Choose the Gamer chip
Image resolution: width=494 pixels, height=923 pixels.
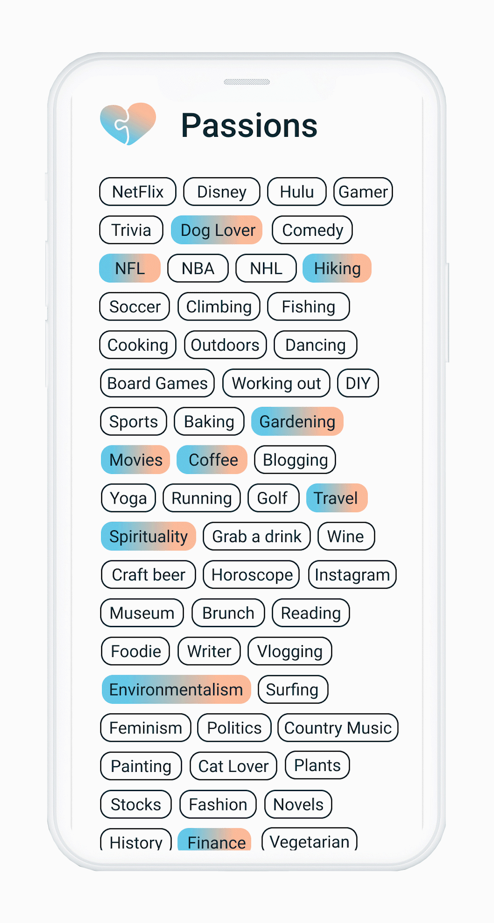pos(363,192)
